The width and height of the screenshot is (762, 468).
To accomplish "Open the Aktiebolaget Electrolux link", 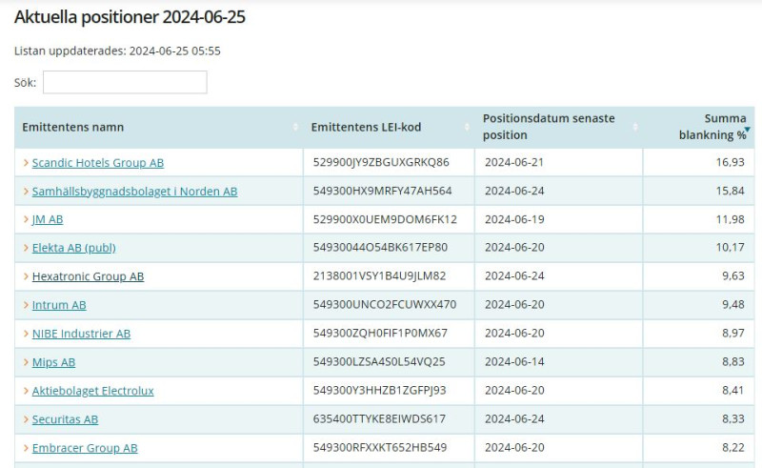I will click(92, 391).
